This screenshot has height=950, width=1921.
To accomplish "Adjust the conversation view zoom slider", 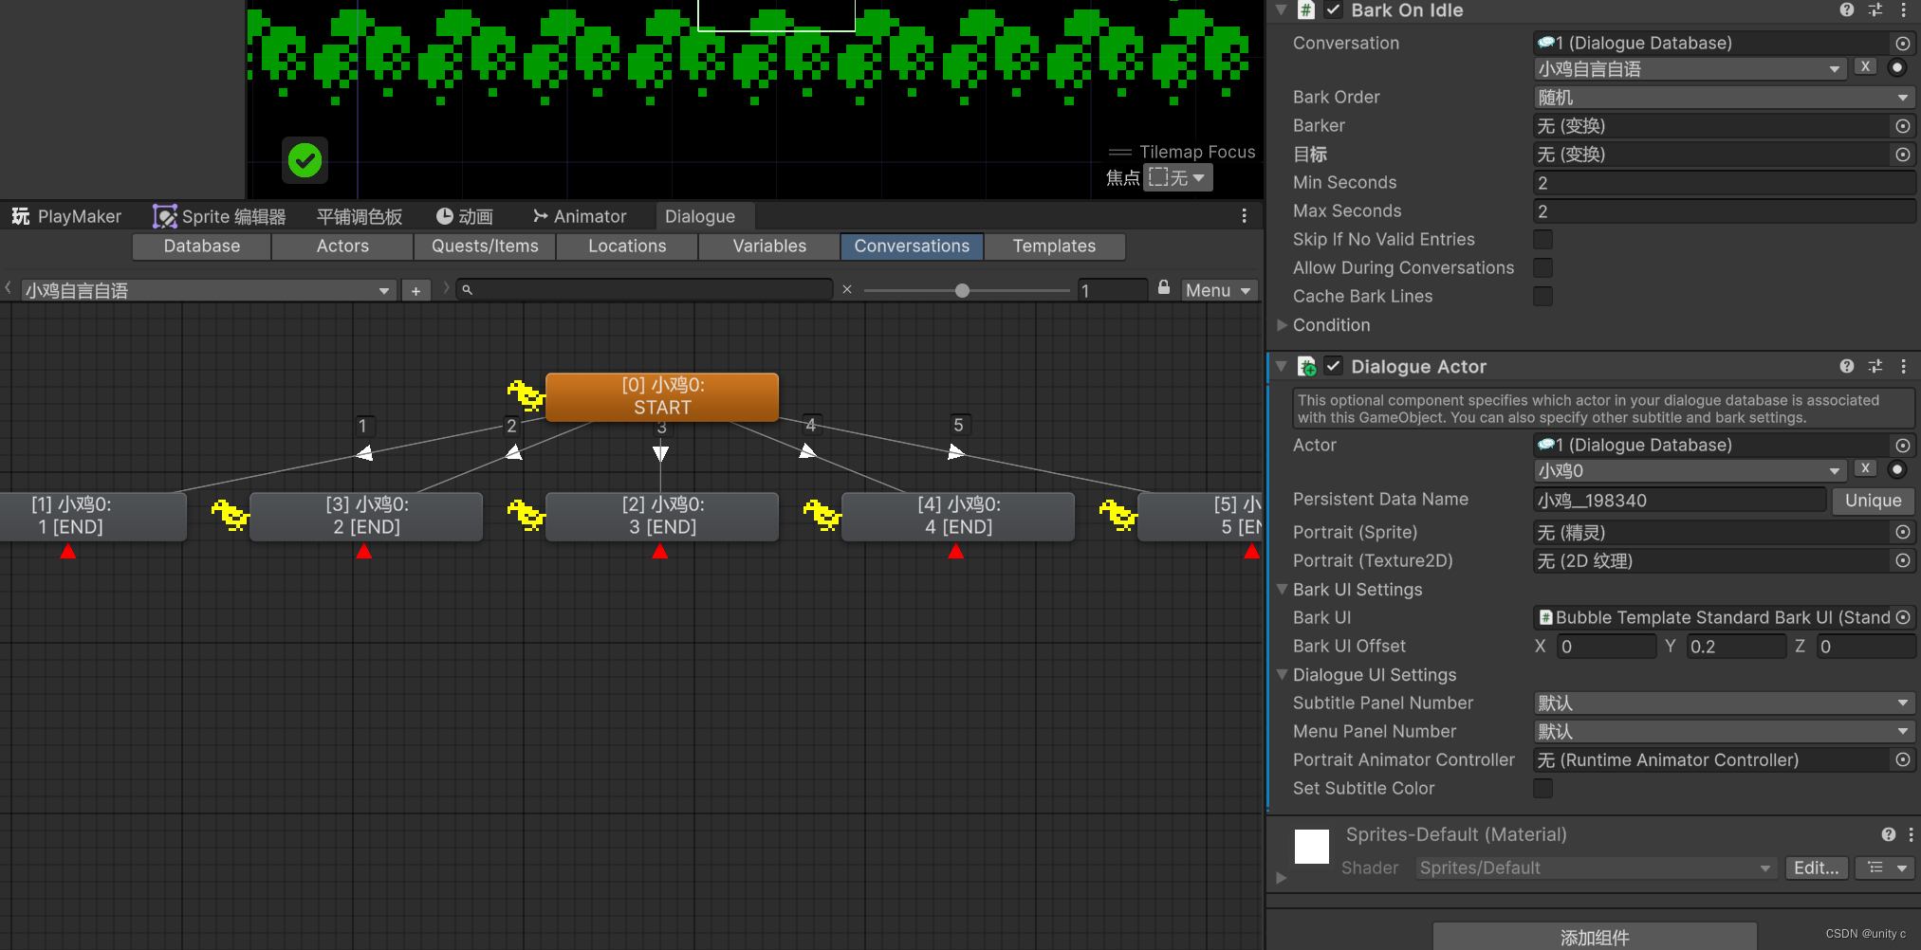I will [964, 290].
